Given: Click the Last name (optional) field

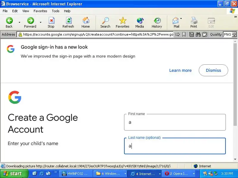Looking at the screenshot, I should [x=175, y=146].
